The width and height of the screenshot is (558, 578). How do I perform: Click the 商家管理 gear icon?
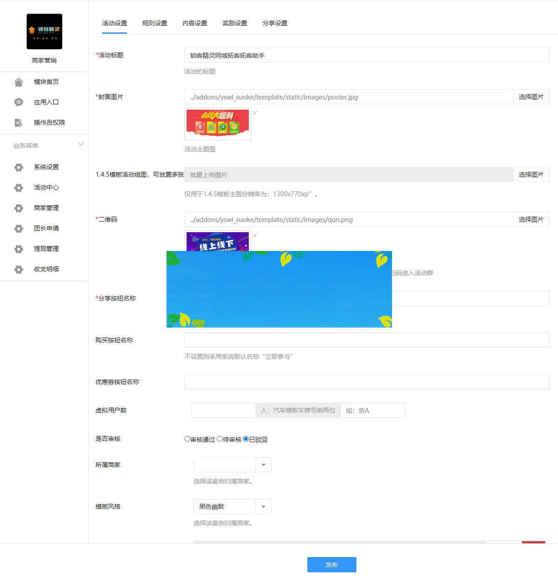point(19,208)
